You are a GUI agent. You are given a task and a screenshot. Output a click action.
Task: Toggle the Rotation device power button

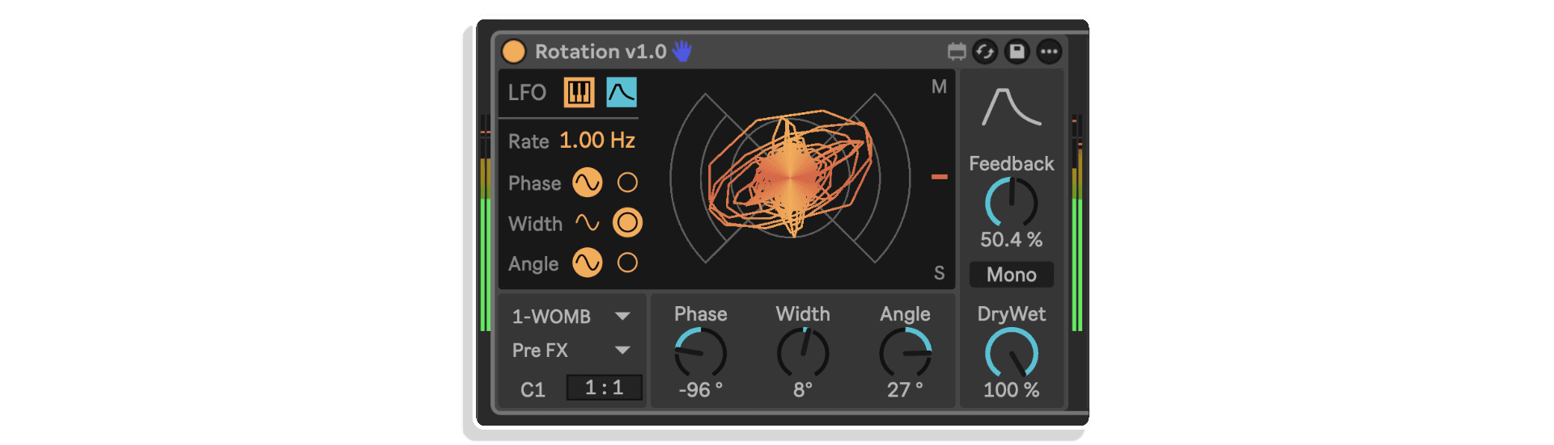coord(514,52)
